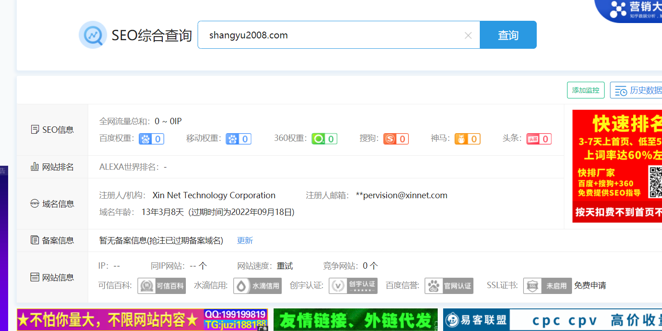Viewport: 662px width, 331px height.
Task: Click the 可信百科 verification badge
Action: point(161,285)
